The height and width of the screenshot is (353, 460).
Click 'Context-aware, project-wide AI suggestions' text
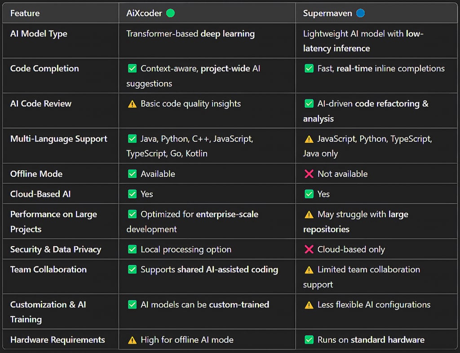click(x=193, y=76)
